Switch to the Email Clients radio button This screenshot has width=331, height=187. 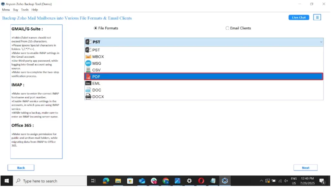227,28
